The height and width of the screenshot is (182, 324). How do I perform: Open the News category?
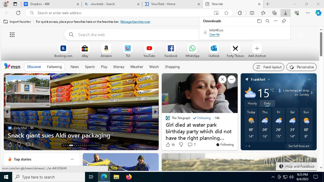click(75, 67)
